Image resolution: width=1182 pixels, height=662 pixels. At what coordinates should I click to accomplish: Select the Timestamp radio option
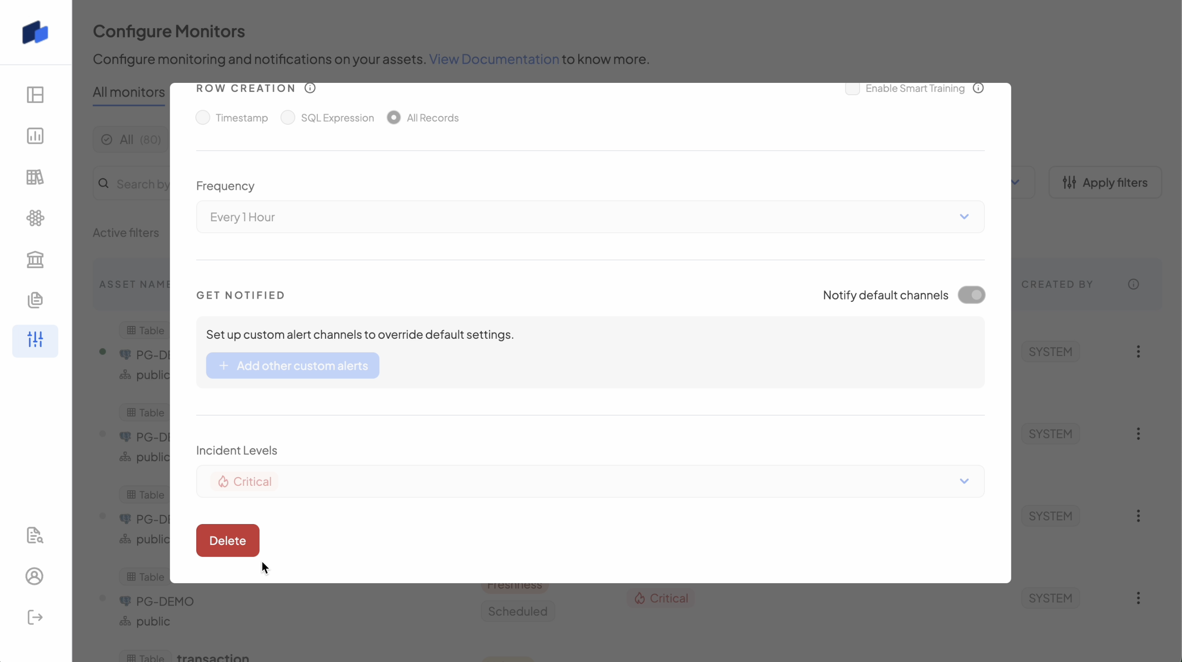[203, 118]
